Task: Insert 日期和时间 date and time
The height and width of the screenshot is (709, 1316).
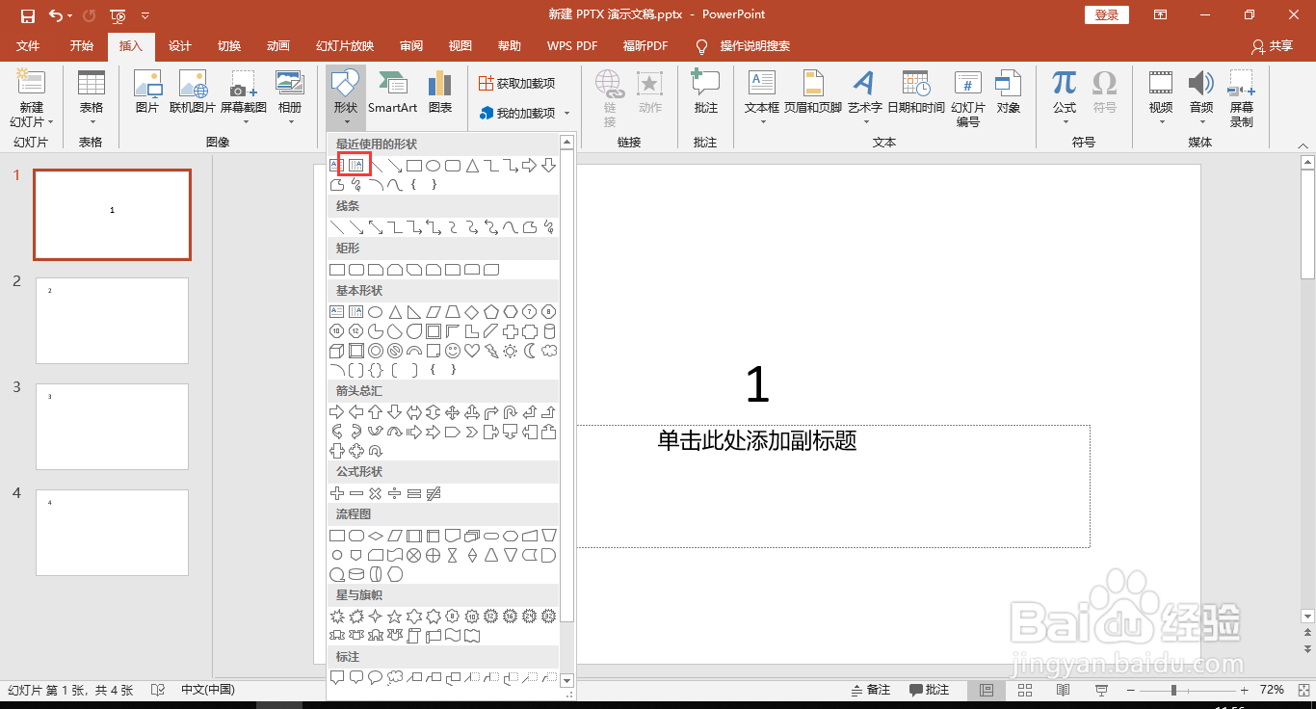Action: [916, 93]
